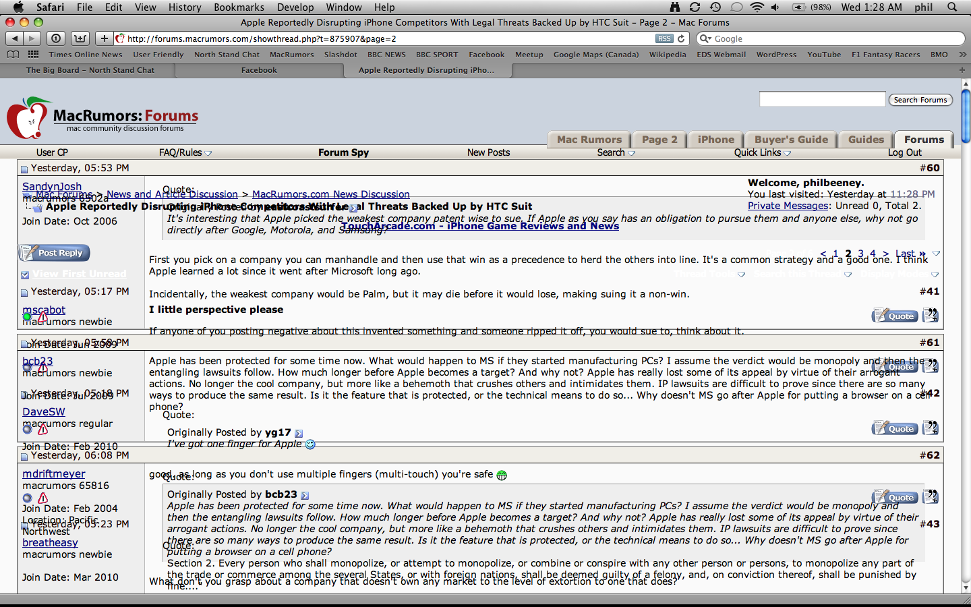This screenshot has height=607, width=971.
Task: Go back with Safari's back arrow
Action: [x=14, y=38]
